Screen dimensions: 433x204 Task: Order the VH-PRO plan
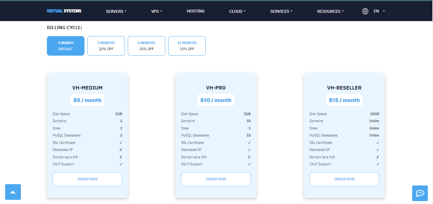coord(216,179)
